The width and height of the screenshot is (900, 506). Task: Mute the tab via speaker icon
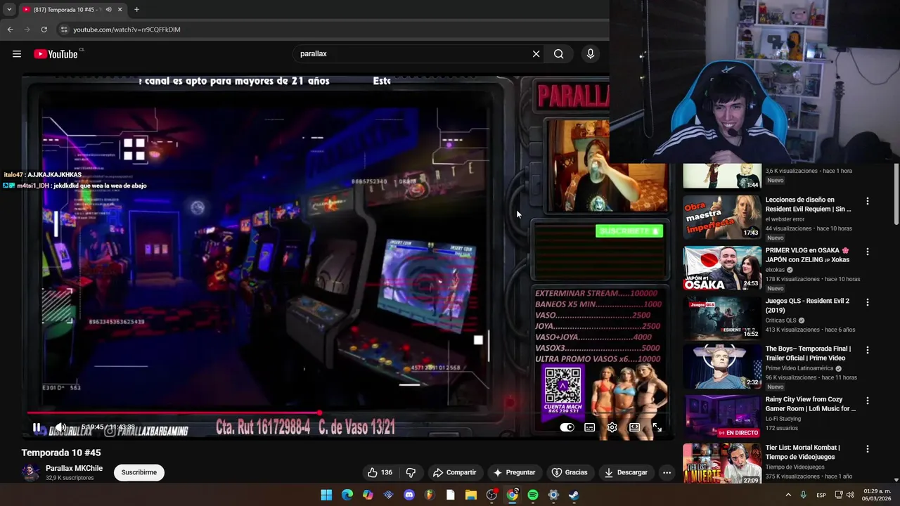[108, 10]
